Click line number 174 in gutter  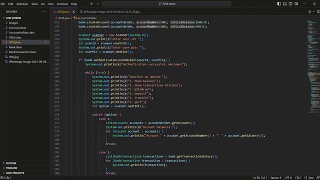pos(56,114)
